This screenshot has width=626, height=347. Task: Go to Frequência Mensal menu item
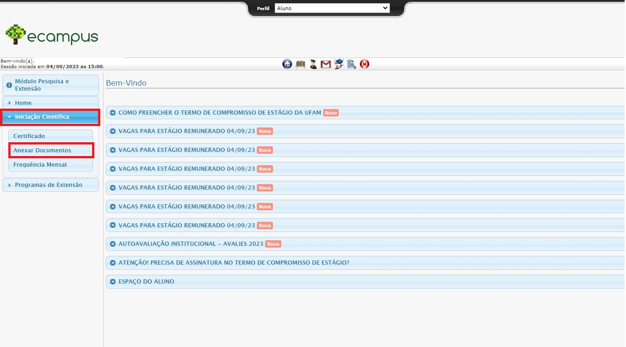(40, 165)
